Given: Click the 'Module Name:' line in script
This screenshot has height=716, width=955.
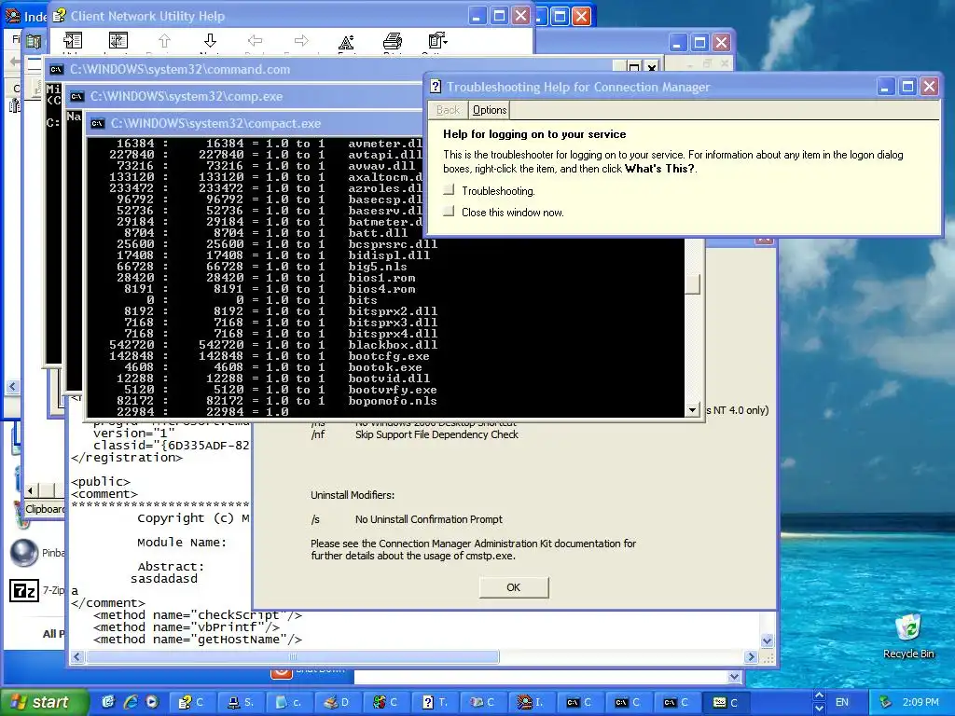Looking at the screenshot, I should tap(182, 542).
